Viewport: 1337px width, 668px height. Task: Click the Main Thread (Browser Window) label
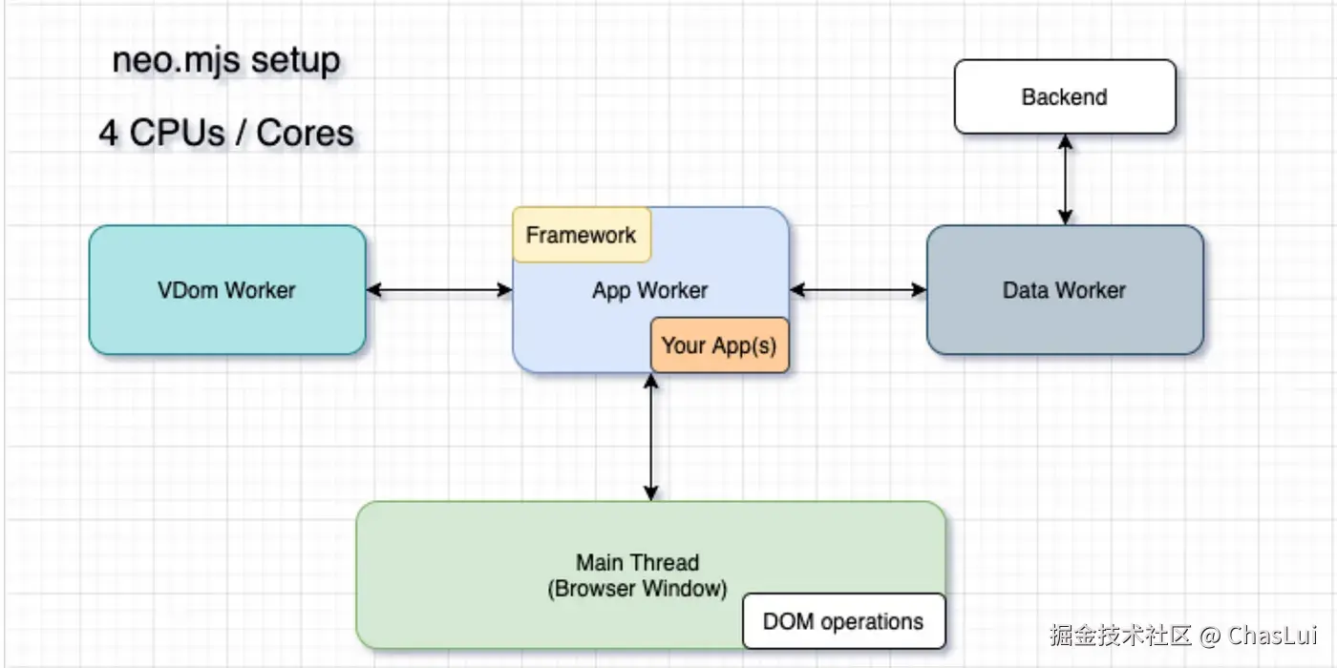637,575
